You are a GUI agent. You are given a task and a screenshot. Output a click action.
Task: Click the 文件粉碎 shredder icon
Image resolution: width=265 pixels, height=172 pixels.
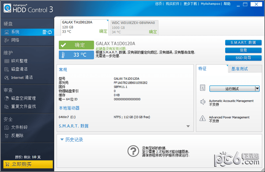7,128
